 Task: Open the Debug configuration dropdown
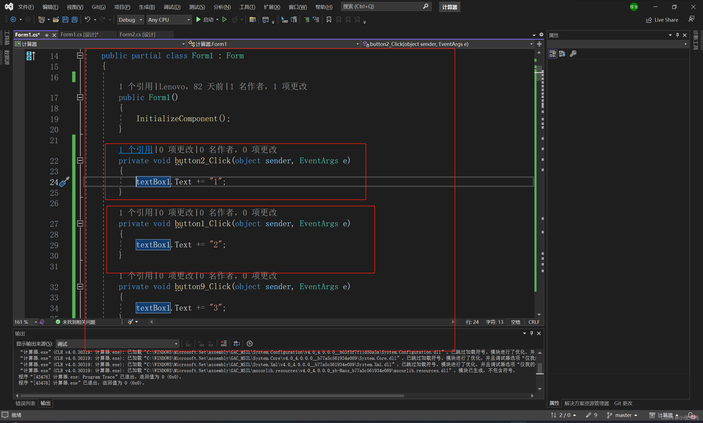(x=130, y=20)
